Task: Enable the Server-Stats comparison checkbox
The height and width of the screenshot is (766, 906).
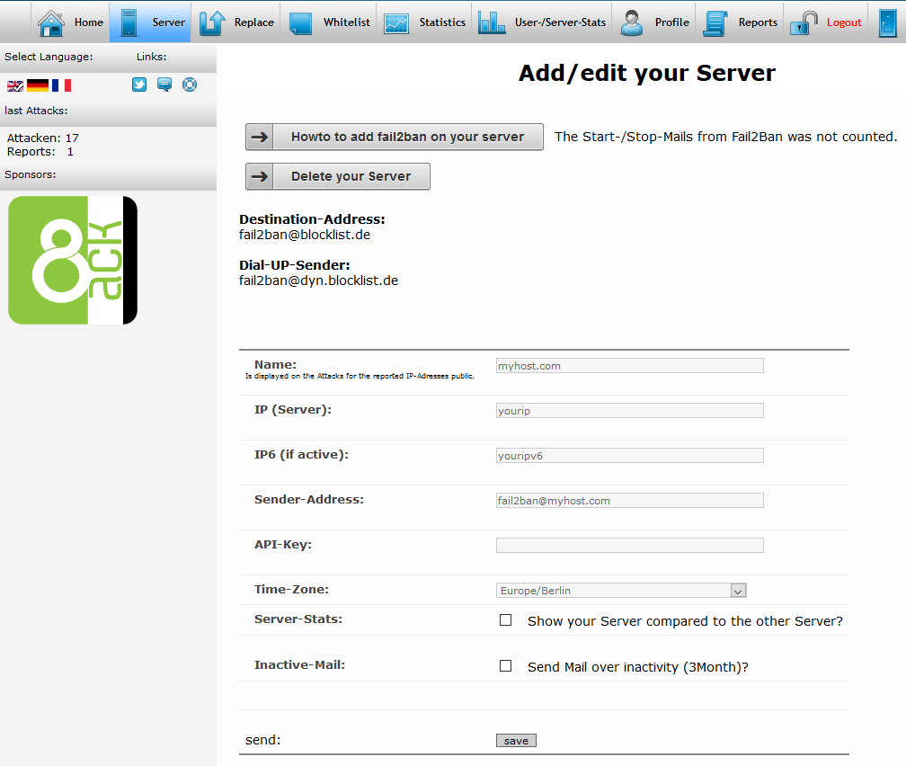Action: click(506, 620)
